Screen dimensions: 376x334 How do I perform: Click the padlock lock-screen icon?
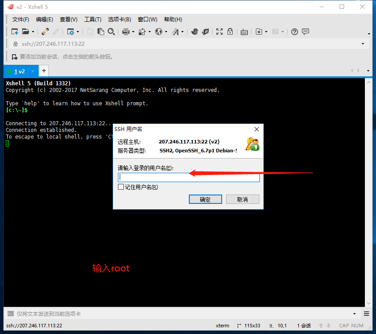[230, 32]
